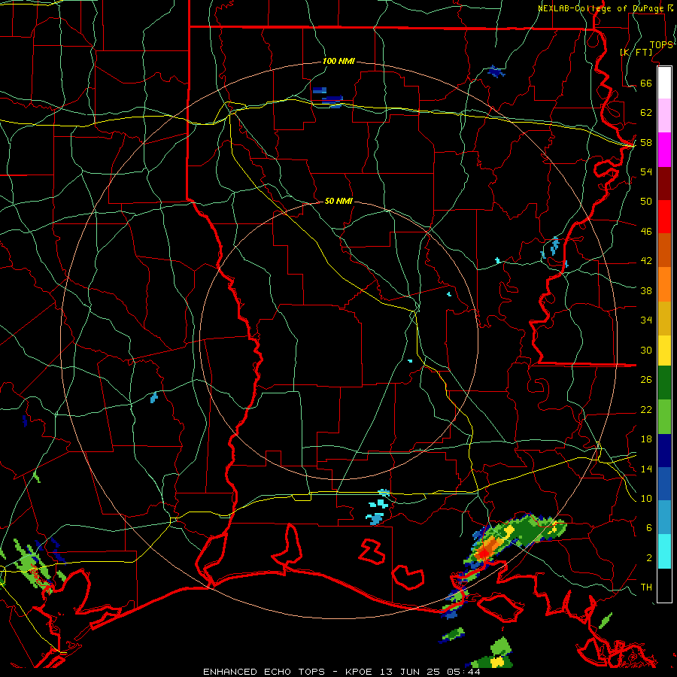Click the 6 label on the tops scale
677x677 pixels.
(x=649, y=528)
